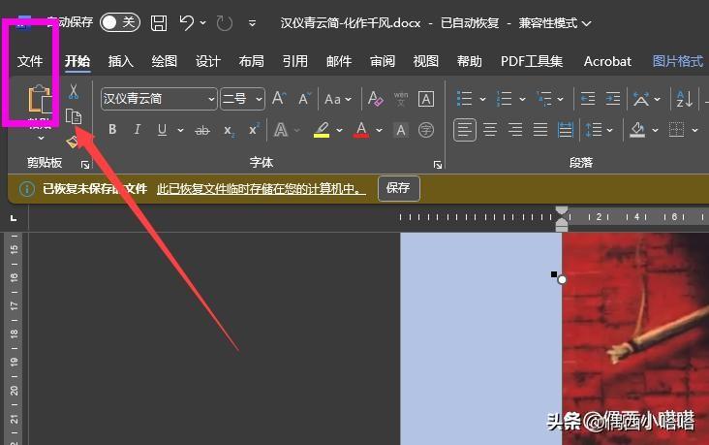The height and width of the screenshot is (445, 709).
Task: Open the 插入 Insert tab
Action: [121, 61]
